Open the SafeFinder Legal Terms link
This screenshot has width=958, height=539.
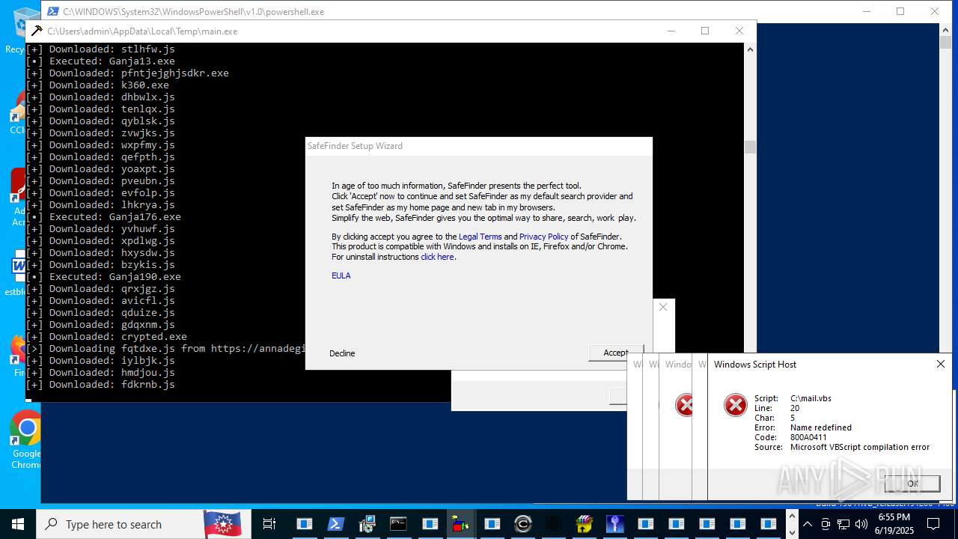(x=480, y=237)
